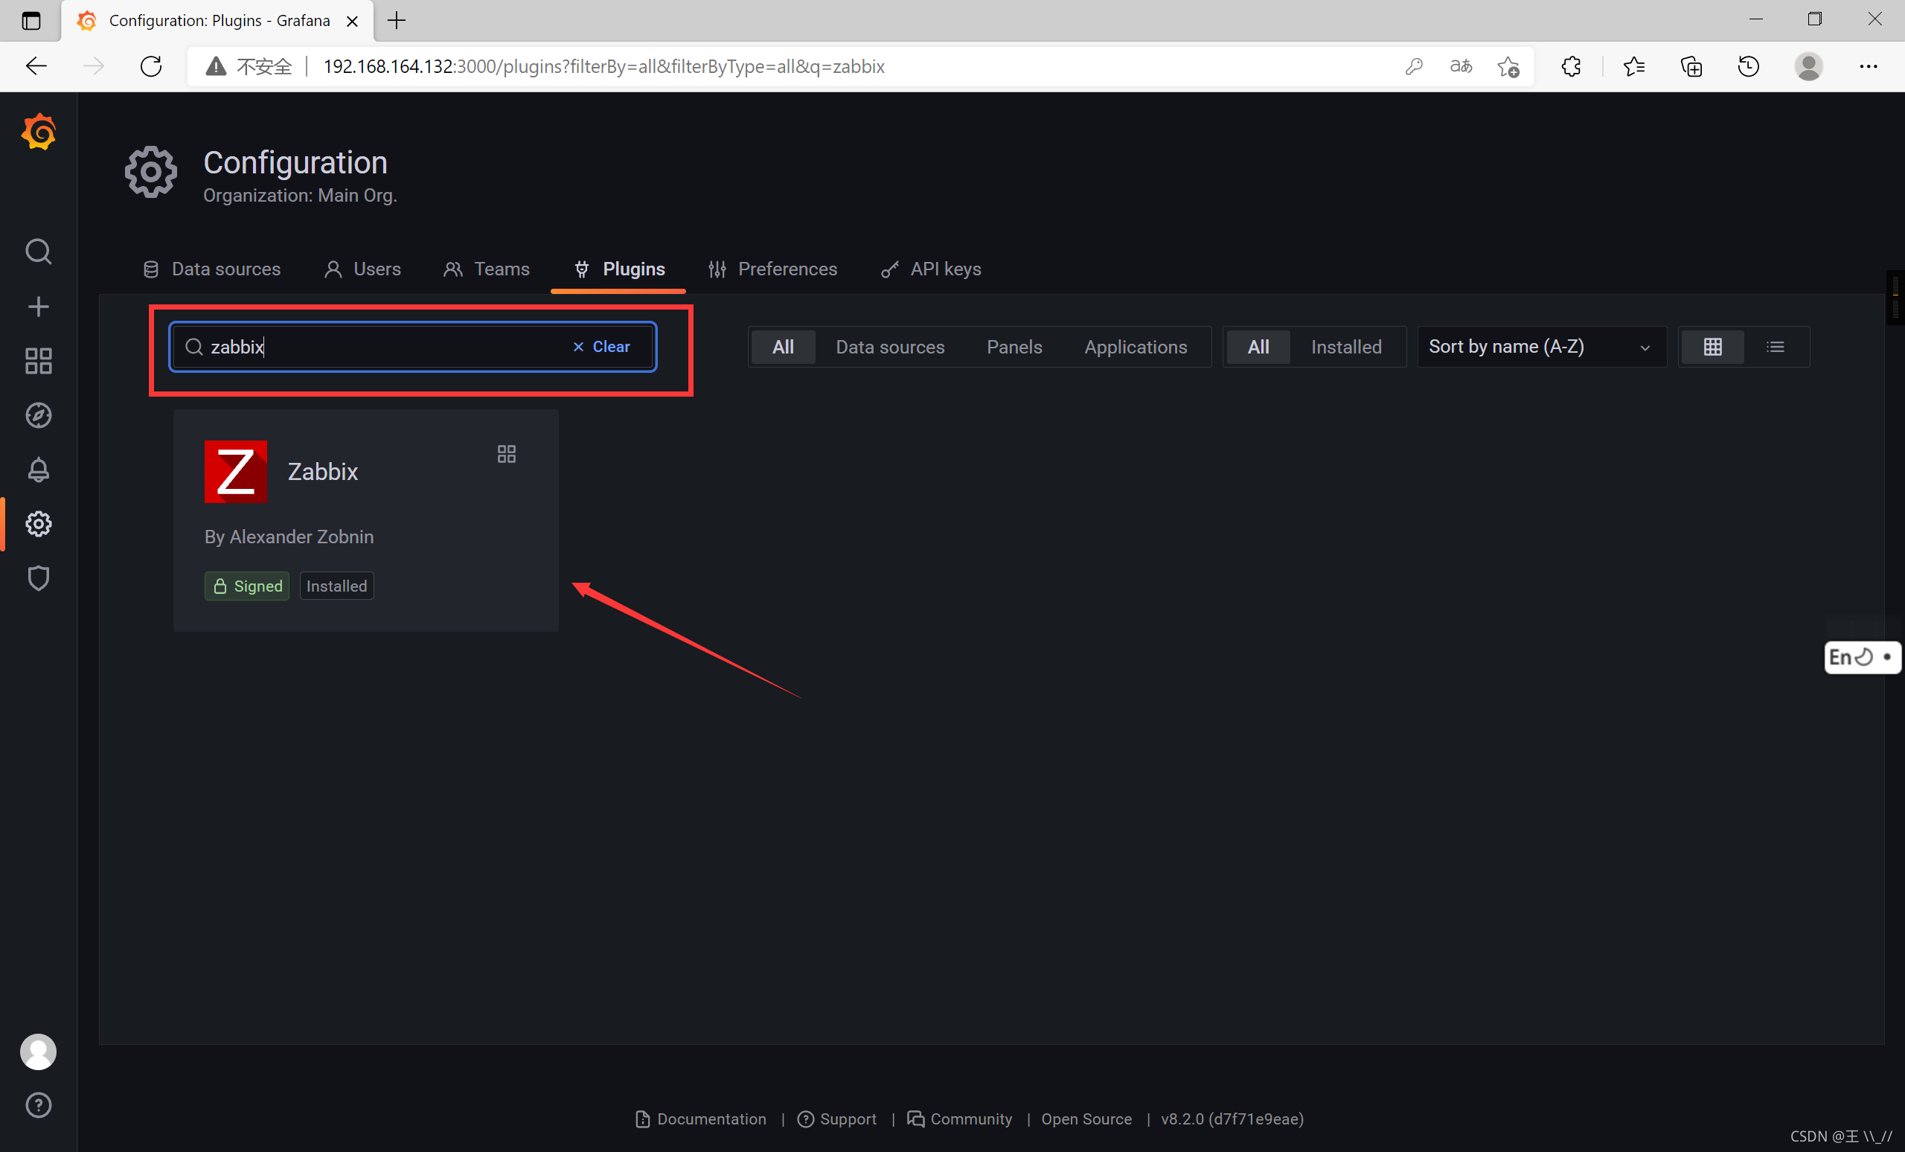The height and width of the screenshot is (1152, 1905).
Task: Reload the page with refresh icon
Action: (151, 66)
